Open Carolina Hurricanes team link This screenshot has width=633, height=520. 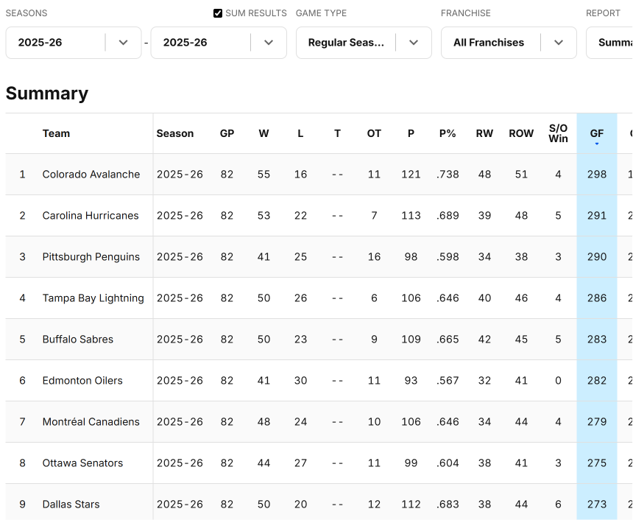tap(91, 215)
